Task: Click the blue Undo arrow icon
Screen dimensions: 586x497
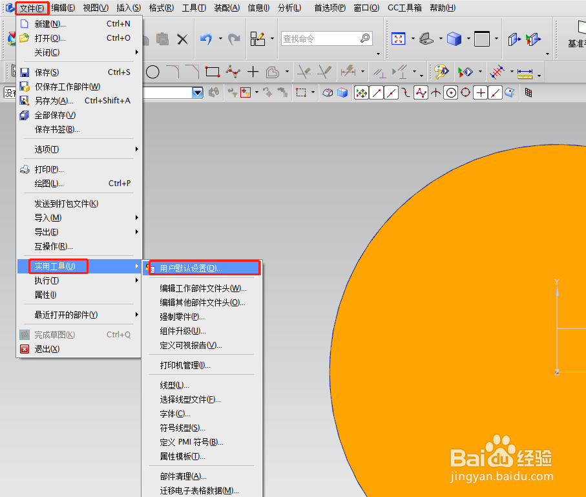Action: [x=206, y=39]
